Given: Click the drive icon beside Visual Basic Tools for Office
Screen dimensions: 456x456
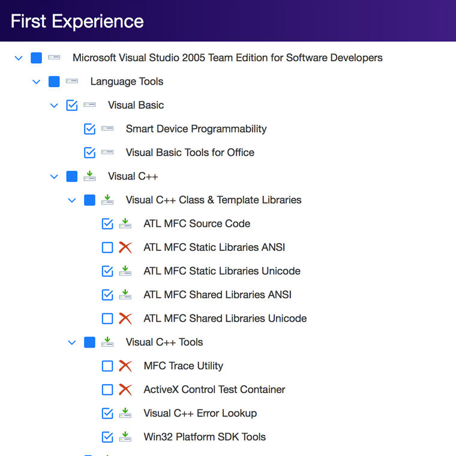Looking at the screenshot, I should (x=107, y=152).
